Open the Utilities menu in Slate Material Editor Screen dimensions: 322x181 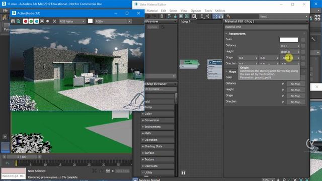(x=220, y=11)
